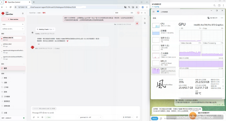Open the 概覽 overview sidebar item

pos(5,78)
